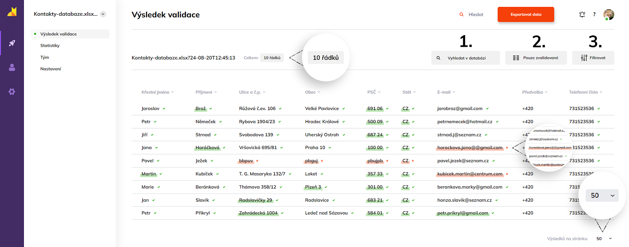This screenshot has height=247, width=629.
Task: Toggle the Pouze zvalidované view
Action: tap(536, 58)
